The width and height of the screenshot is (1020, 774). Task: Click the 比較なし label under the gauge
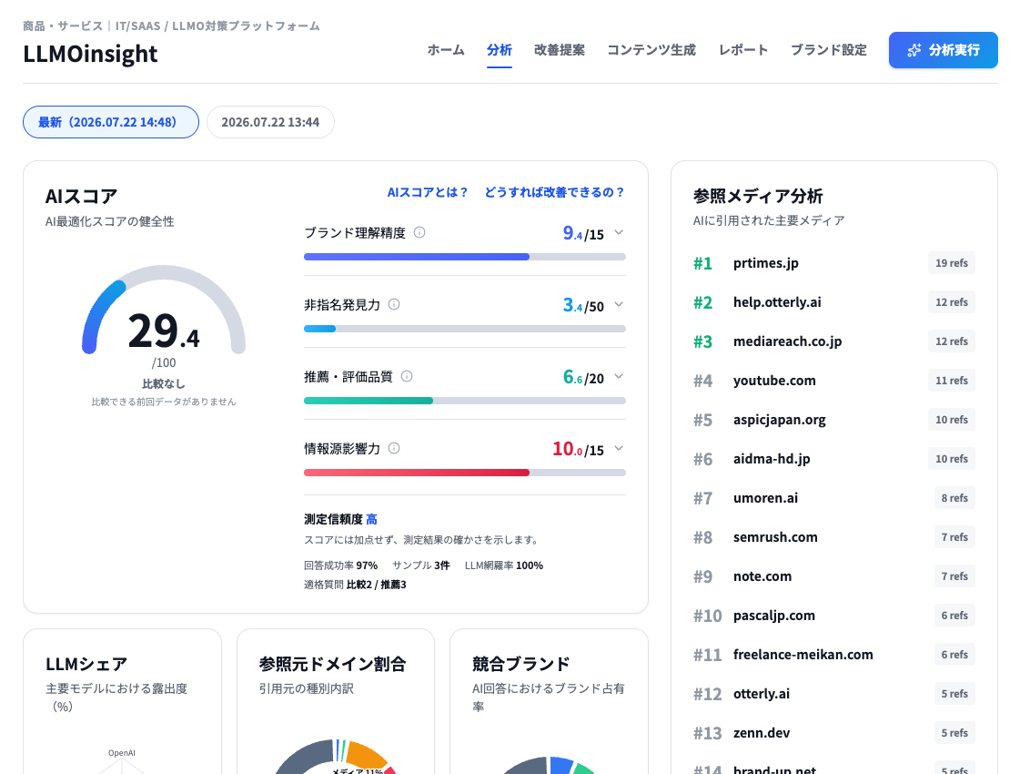point(163,383)
